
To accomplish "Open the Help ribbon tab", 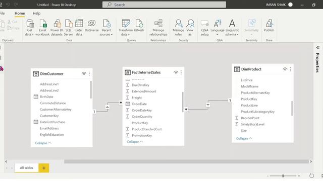I will [x=37, y=14].
